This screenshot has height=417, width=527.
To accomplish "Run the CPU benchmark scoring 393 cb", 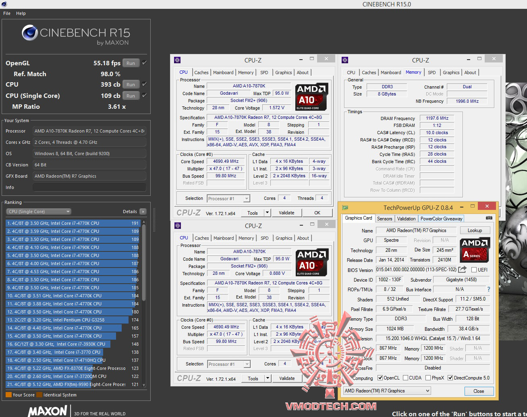I will point(131,84).
